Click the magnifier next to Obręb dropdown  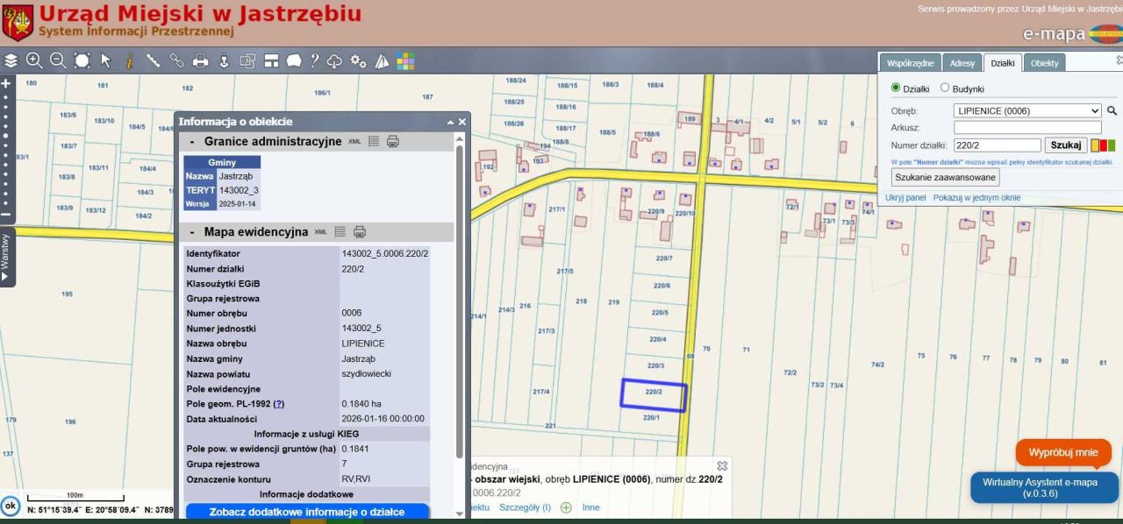tap(1112, 111)
